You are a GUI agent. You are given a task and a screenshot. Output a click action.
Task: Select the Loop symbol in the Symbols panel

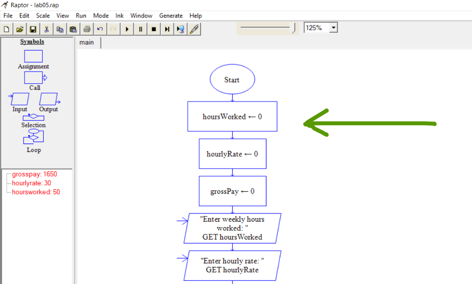pos(33,138)
